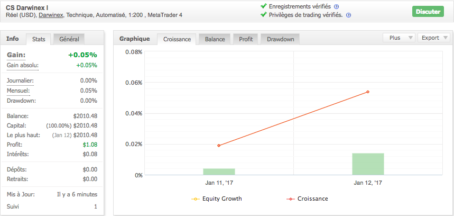Click the green checkmark next to Privilèges de trading
The image size is (454, 216).
pos(264,15)
